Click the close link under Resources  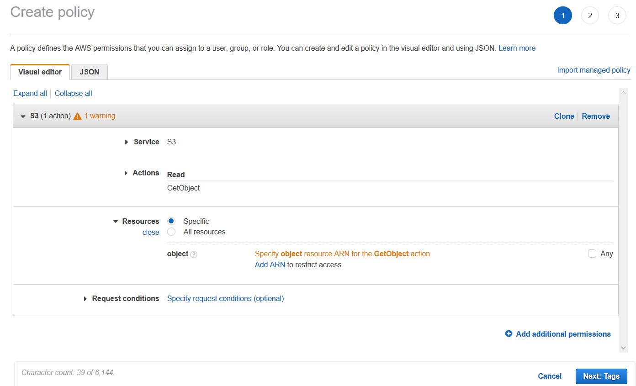pyautogui.click(x=151, y=232)
